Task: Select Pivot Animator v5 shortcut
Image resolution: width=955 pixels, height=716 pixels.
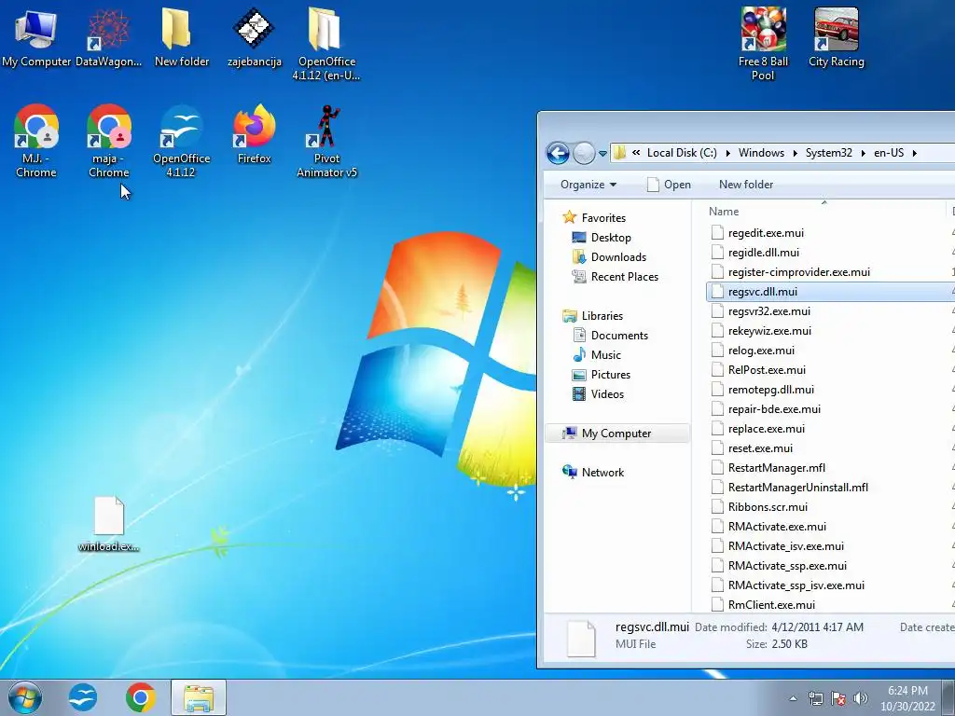Action: [326, 141]
